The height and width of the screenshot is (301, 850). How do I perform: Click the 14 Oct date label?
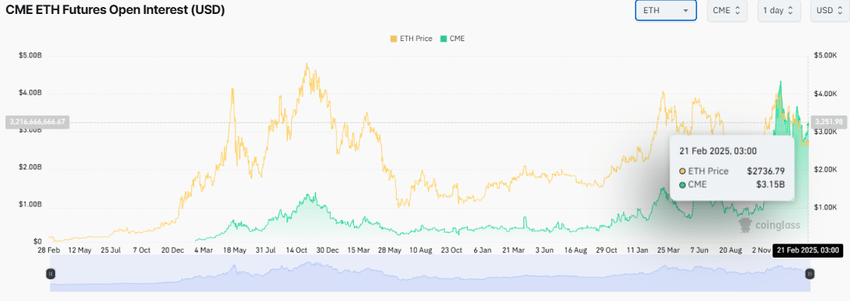pyautogui.click(x=297, y=250)
